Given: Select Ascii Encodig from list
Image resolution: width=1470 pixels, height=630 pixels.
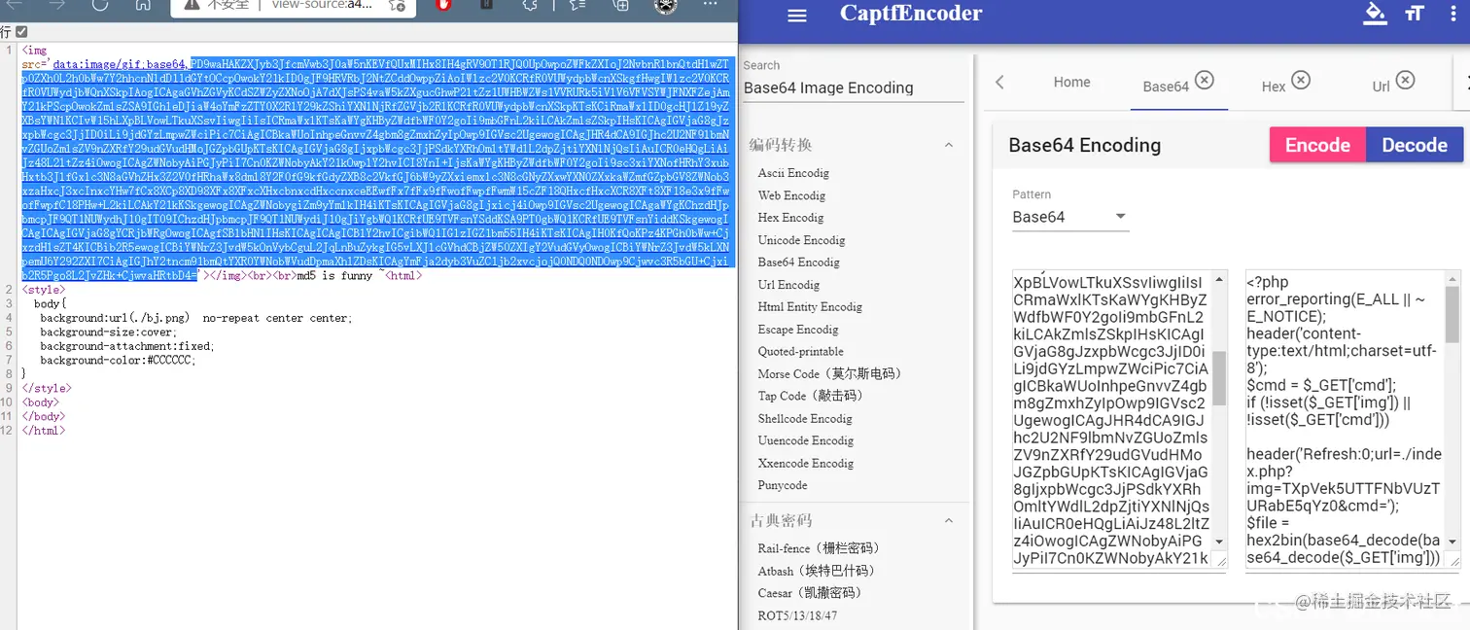Looking at the screenshot, I should tap(793, 173).
